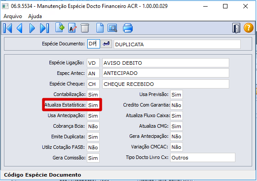Click the Atualiza CMG value
The height and width of the screenshot is (181, 257).
pos(176,126)
